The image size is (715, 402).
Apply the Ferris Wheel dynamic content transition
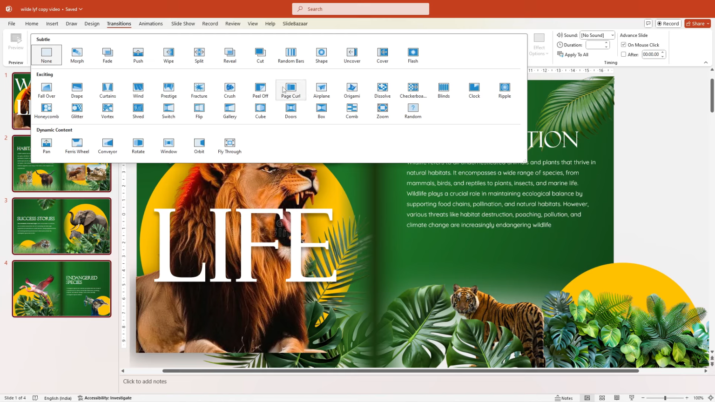[76, 145]
